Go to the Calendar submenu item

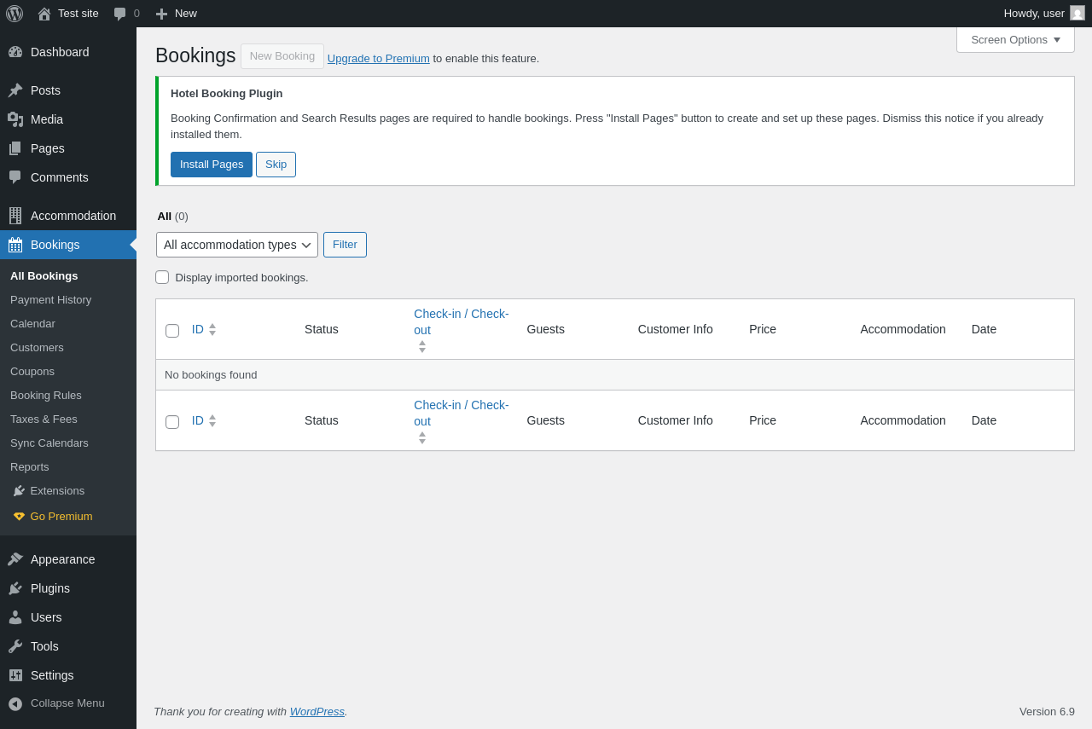pyautogui.click(x=32, y=323)
